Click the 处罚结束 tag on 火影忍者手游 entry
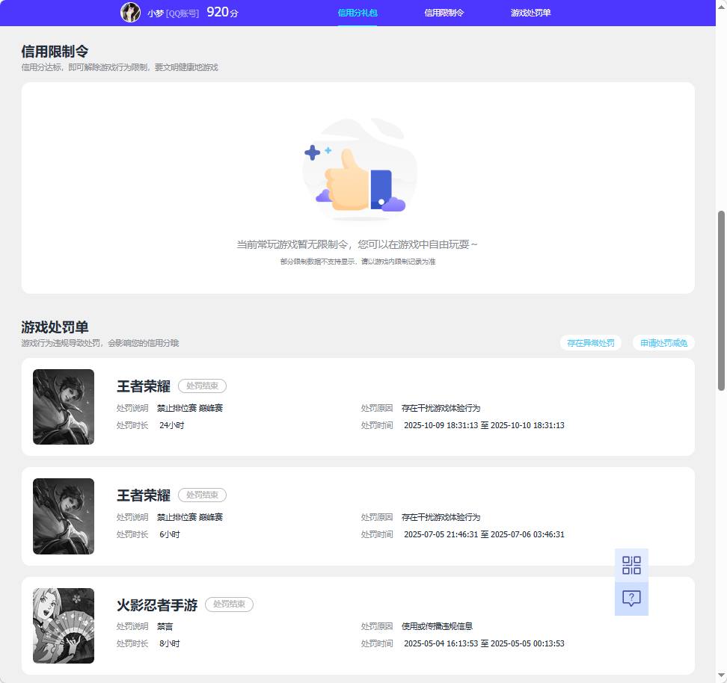 tap(229, 605)
